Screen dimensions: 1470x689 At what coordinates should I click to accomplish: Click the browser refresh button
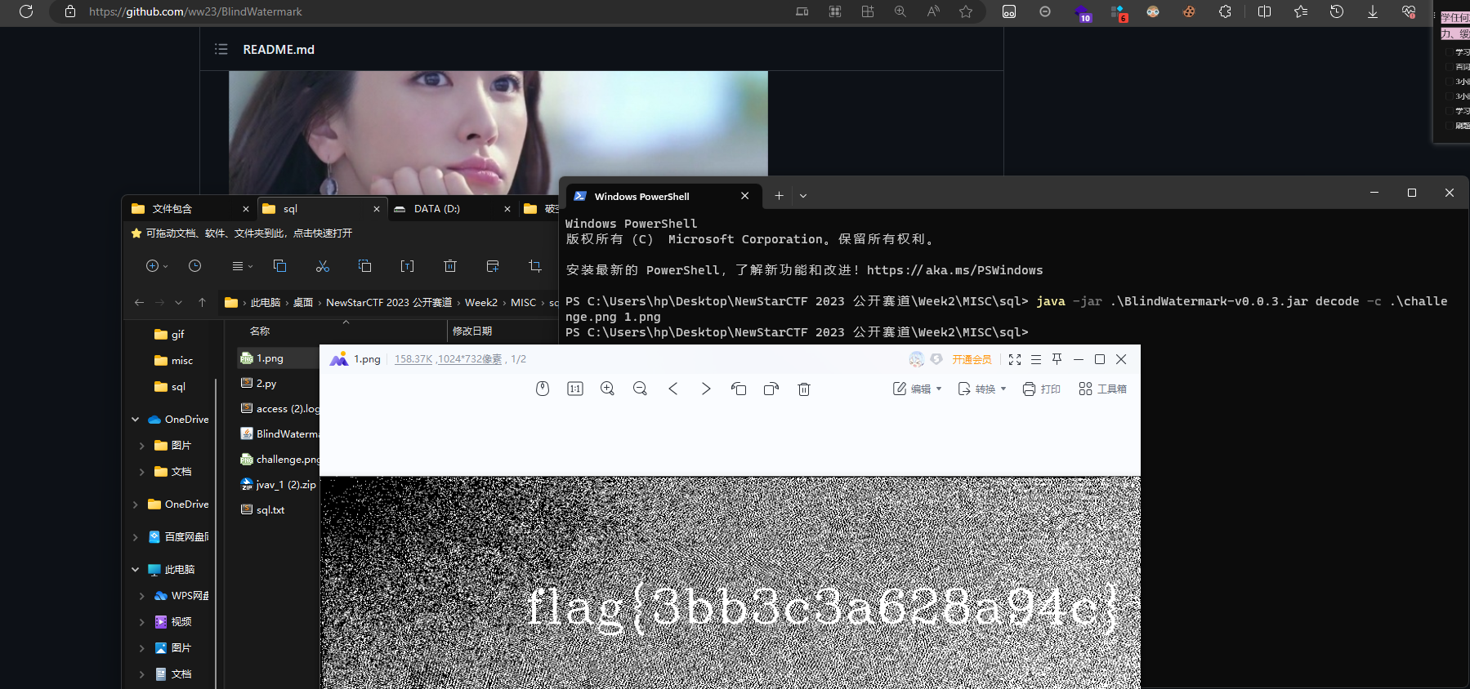(x=26, y=11)
